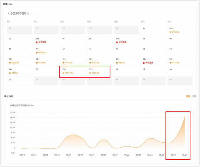Switch fan trend to 增量 view
Screen dimensions: 200x167
[x=187, y=96]
